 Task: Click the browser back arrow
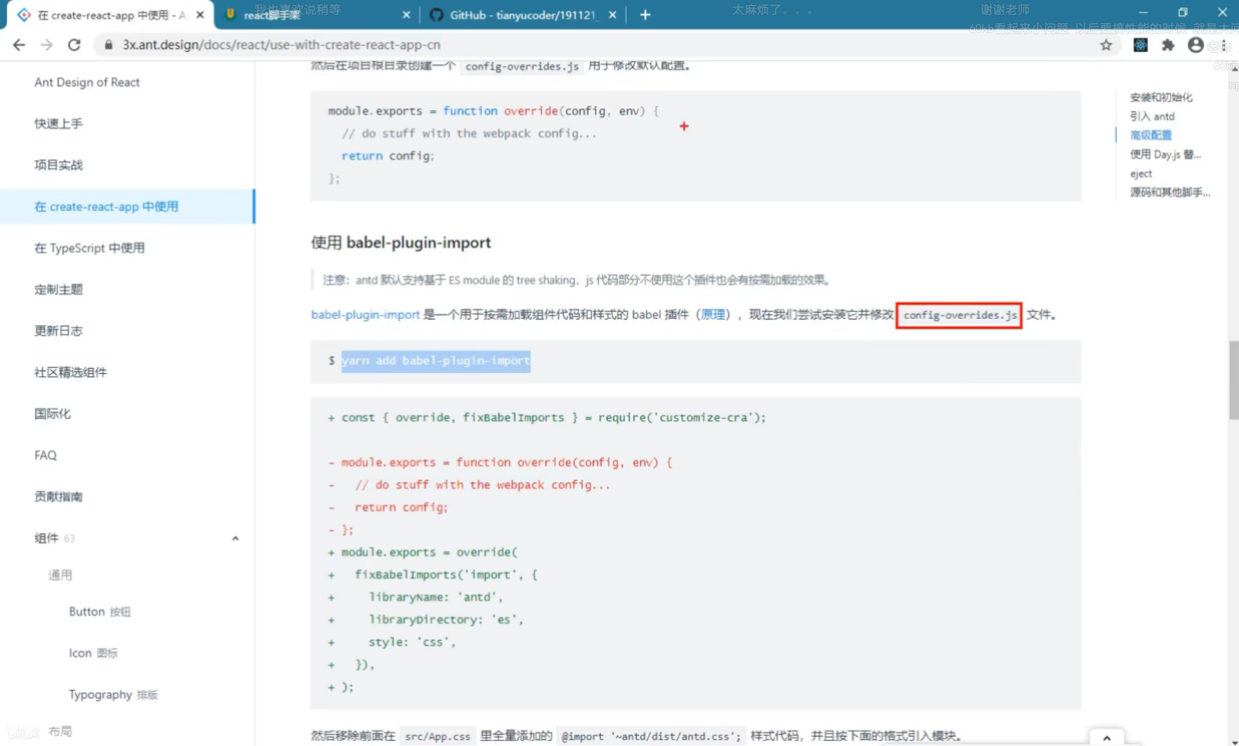(19, 45)
